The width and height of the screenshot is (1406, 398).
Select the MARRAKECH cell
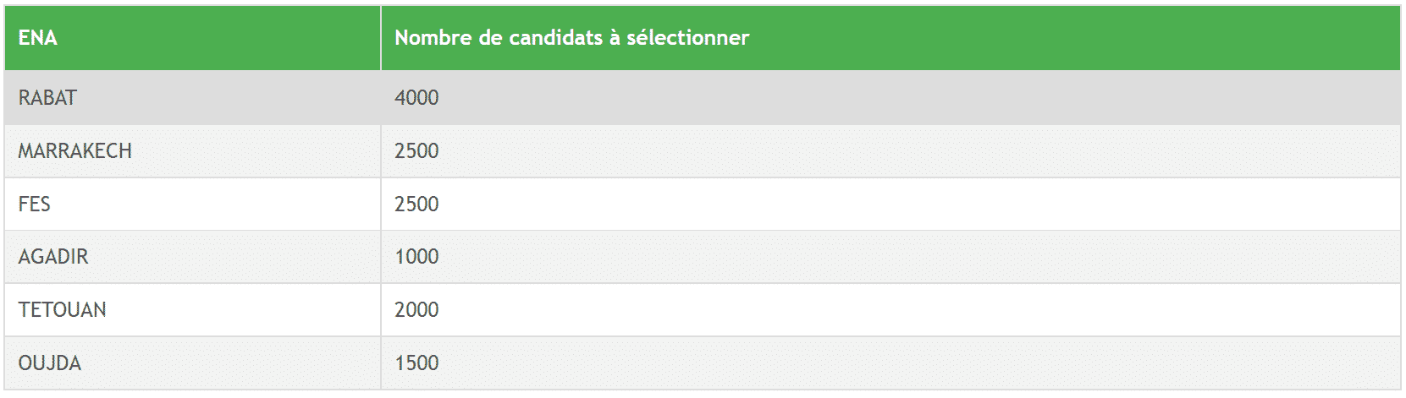pyautogui.click(x=192, y=151)
